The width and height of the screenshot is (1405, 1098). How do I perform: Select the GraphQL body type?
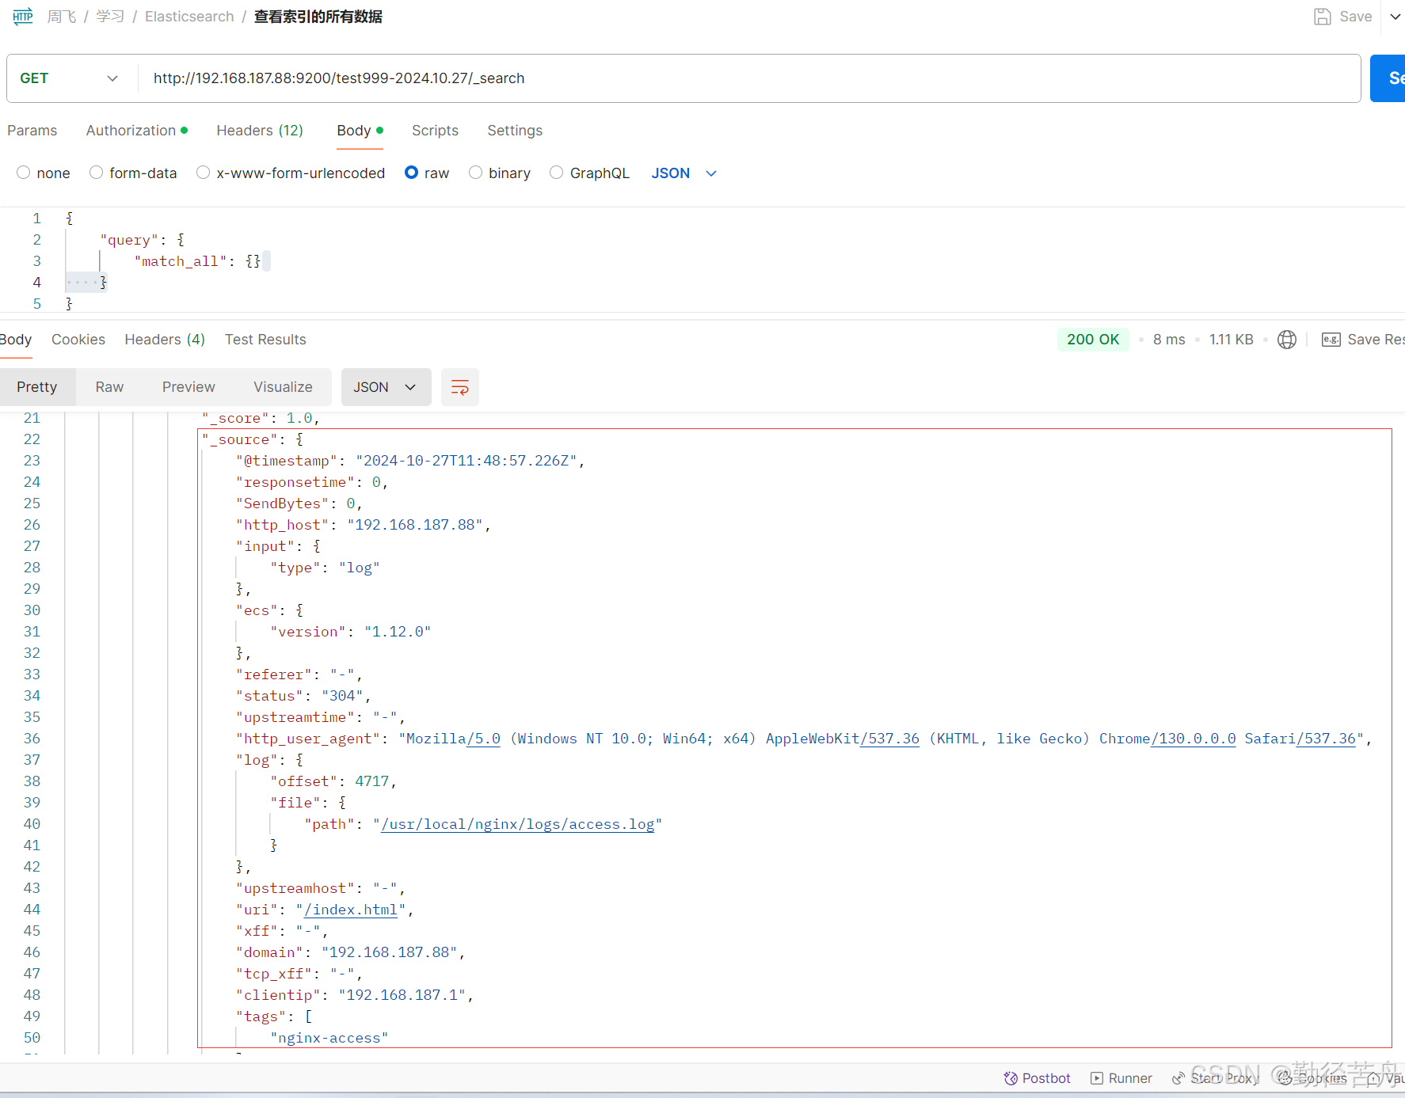click(557, 173)
